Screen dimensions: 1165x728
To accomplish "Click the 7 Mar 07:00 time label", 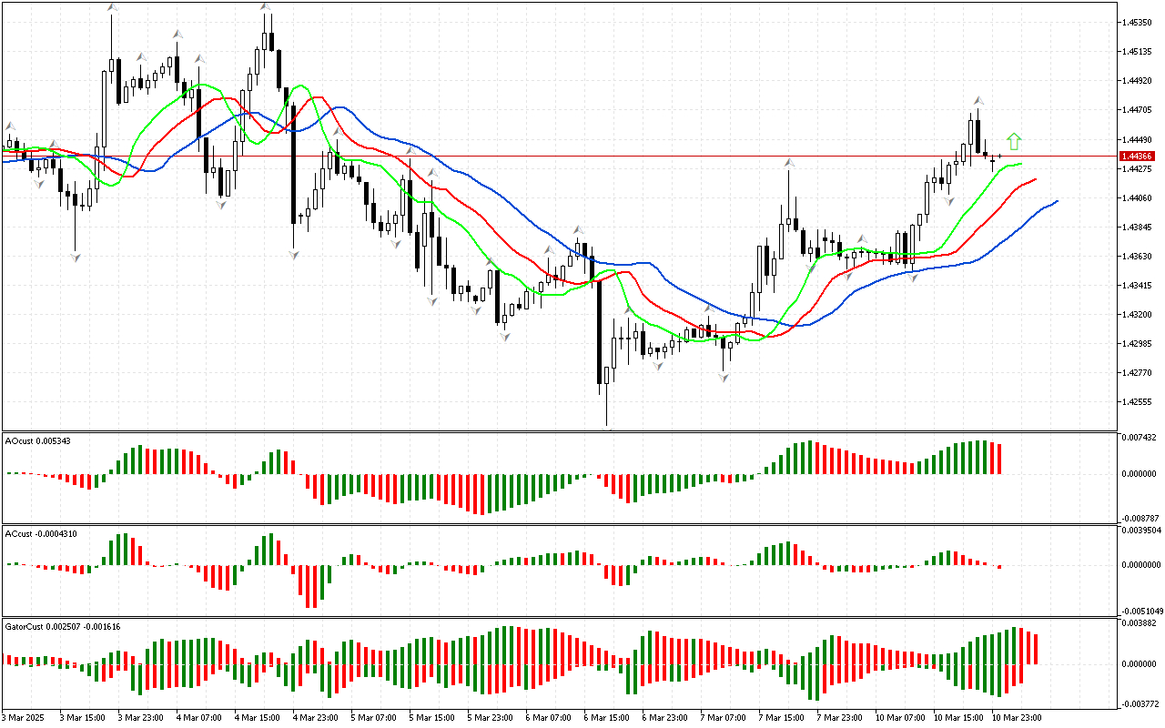I will (x=724, y=717).
